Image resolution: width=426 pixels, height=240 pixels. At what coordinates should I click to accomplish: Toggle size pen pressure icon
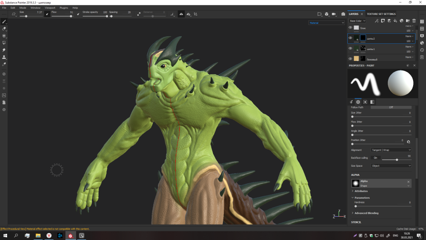[47, 14]
